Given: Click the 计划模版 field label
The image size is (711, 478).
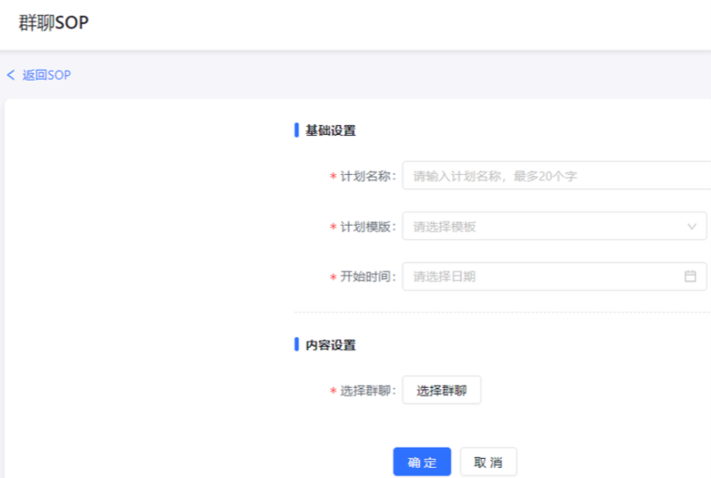Looking at the screenshot, I should point(367,227).
